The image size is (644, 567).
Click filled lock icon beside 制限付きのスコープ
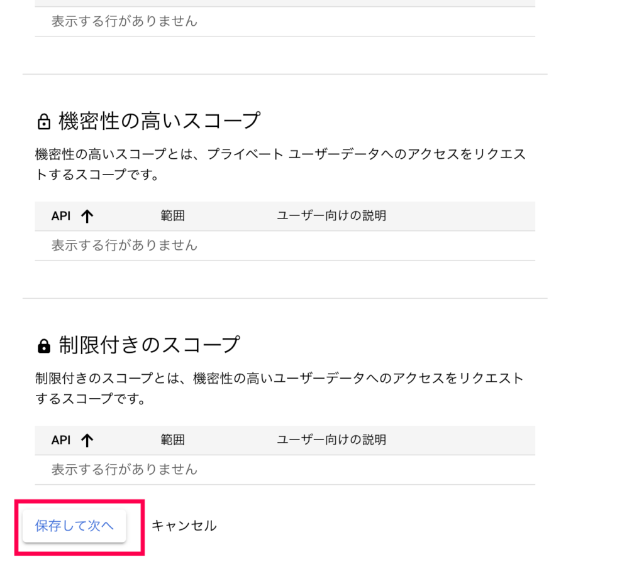[43, 345]
